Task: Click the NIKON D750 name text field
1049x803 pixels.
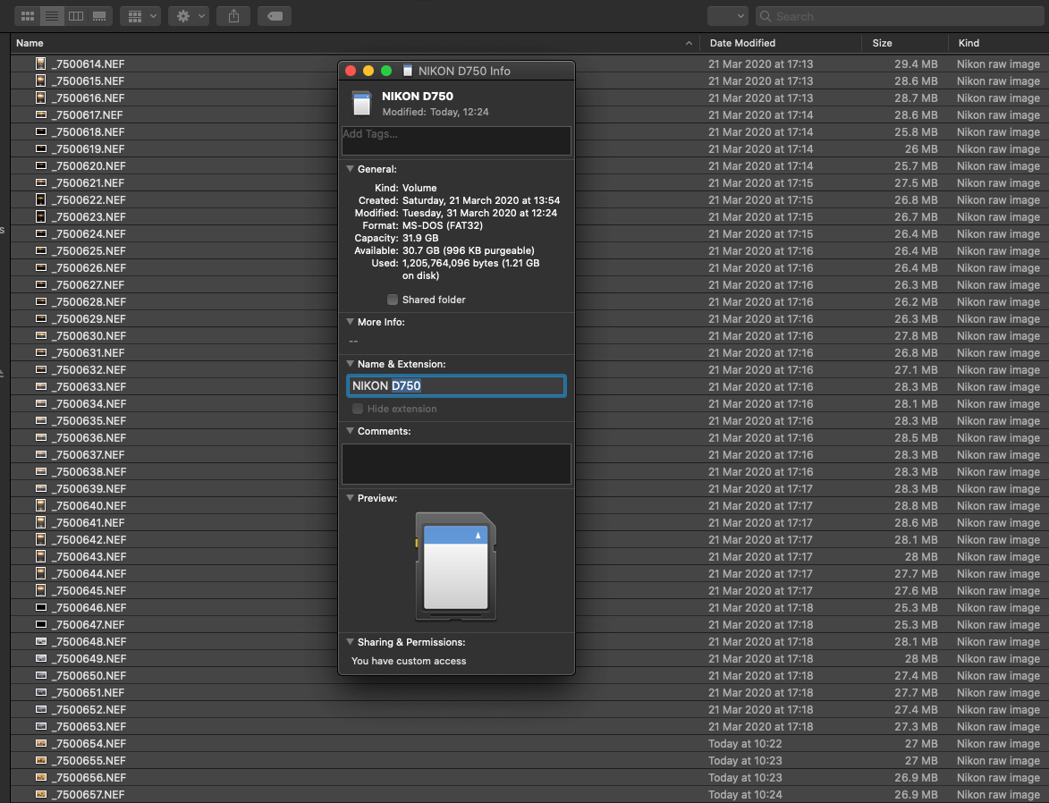Action: coord(456,385)
